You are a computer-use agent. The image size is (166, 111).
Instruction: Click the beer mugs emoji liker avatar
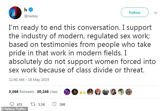point(82,92)
